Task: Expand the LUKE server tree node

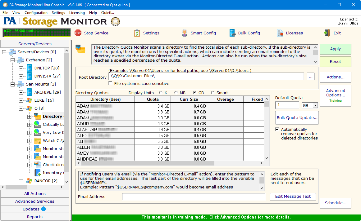Action: pos(21,100)
